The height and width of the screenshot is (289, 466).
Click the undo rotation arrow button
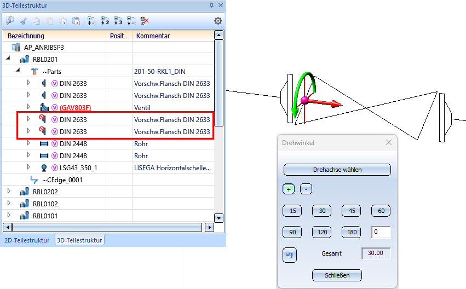290,255
